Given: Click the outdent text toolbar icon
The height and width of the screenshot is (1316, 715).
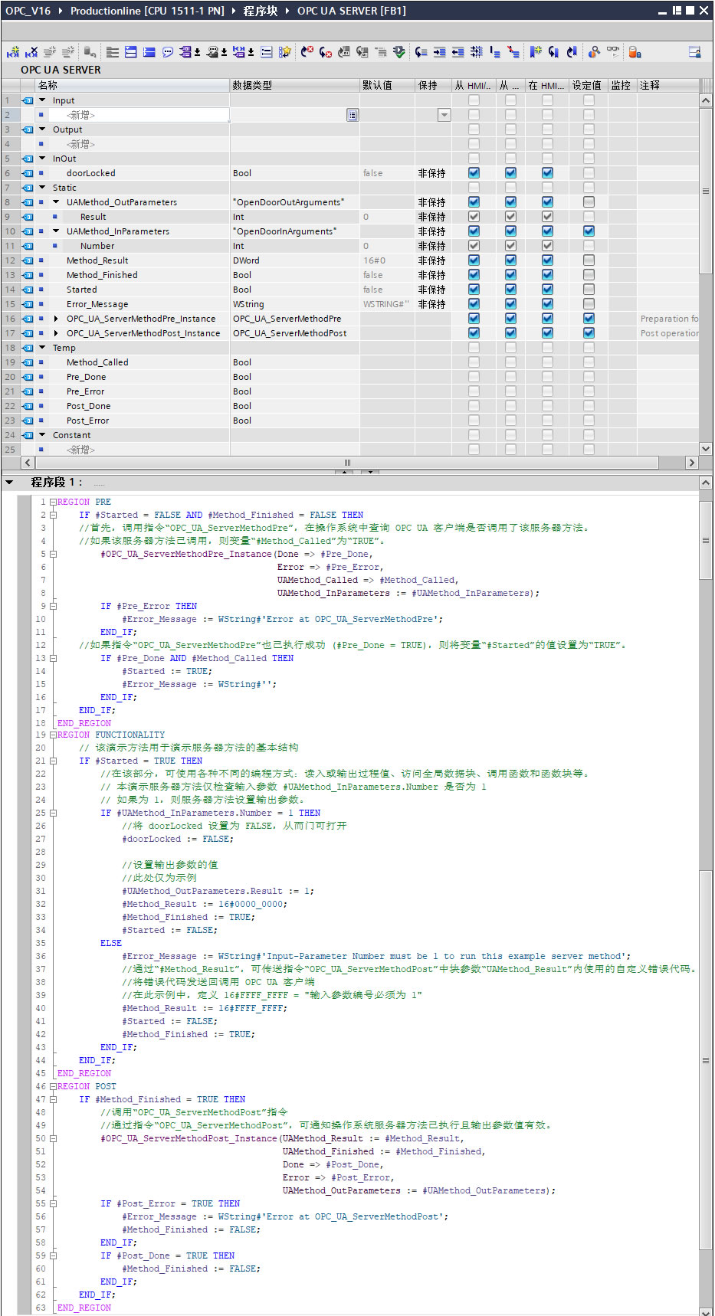Looking at the screenshot, I should coord(458,52).
